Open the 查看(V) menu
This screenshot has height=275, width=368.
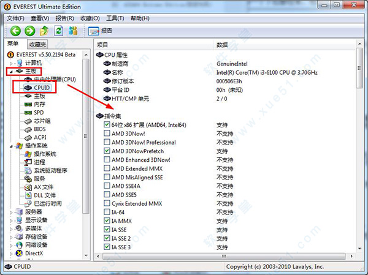tap(40, 18)
